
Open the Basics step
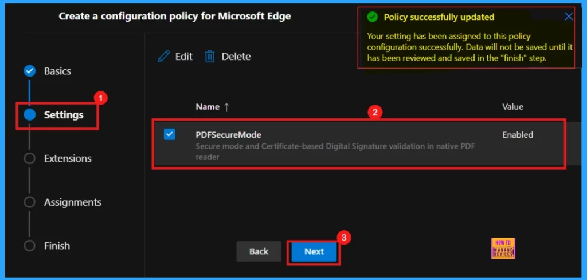click(58, 71)
